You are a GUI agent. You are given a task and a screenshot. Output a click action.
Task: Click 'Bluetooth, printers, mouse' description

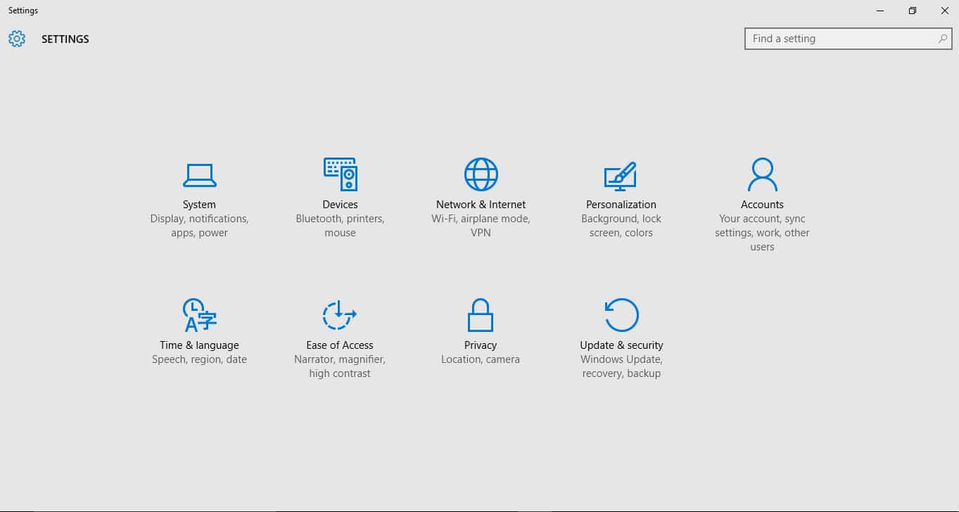pyautogui.click(x=340, y=226)
